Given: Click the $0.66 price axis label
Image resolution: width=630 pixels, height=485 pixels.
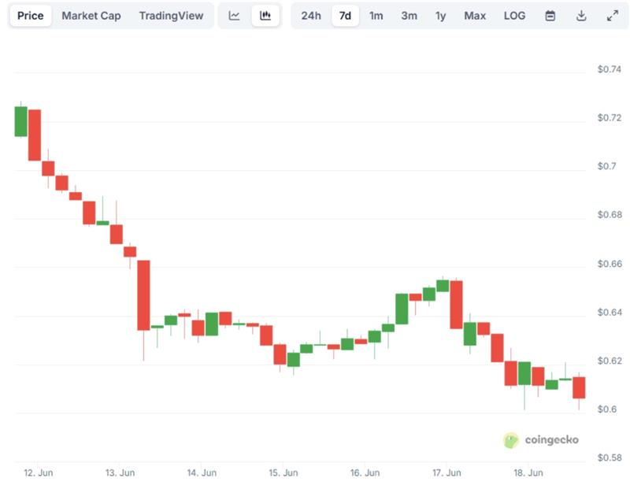Looking at the screenshot, I should coord(608,265).
